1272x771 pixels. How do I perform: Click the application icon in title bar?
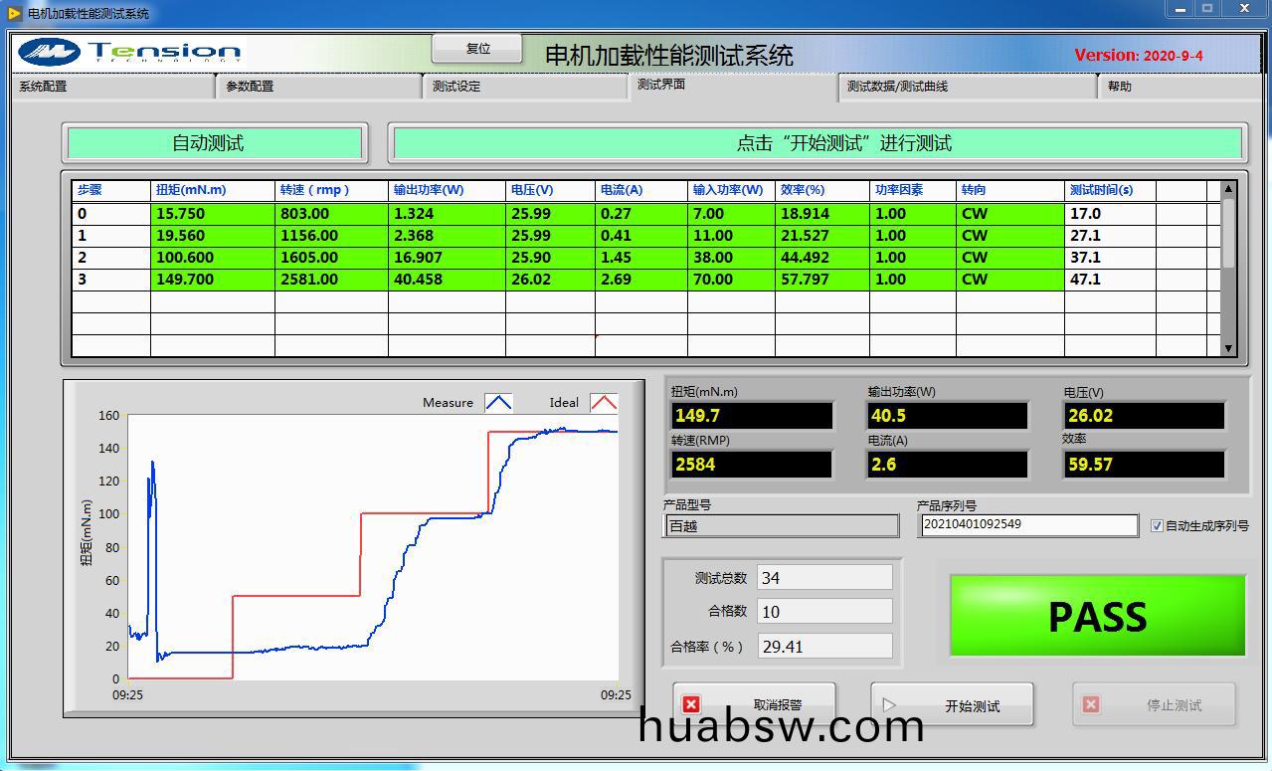point(14,13)
